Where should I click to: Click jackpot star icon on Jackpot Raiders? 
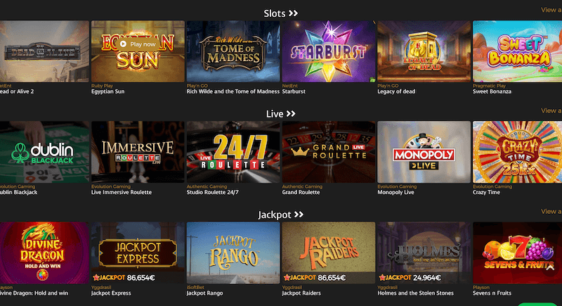pos(287,277)
